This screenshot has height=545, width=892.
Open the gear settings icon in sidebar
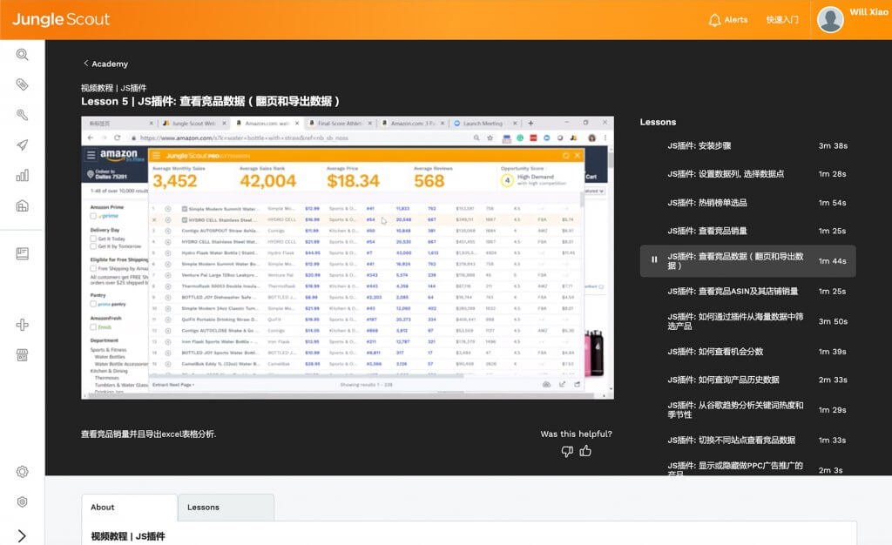pyautogui.click(x=22, y=472)
